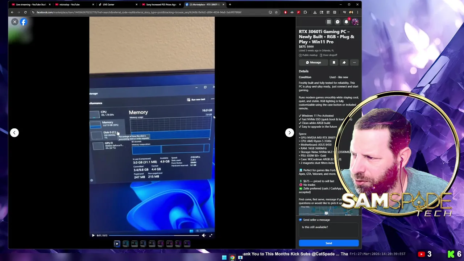
Task: View site information icon in address bar
Action: (x=33, y=12)
